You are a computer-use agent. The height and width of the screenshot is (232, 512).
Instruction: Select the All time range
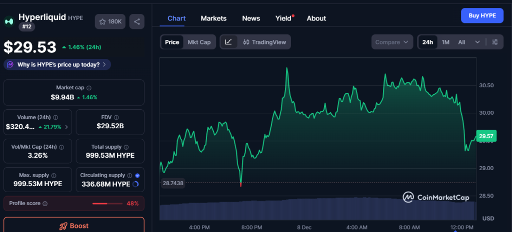coord(461,42)
